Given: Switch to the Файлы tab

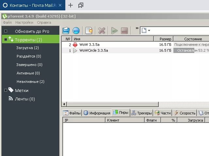Looking at the screenshot, I should click(x=72, y=113).
